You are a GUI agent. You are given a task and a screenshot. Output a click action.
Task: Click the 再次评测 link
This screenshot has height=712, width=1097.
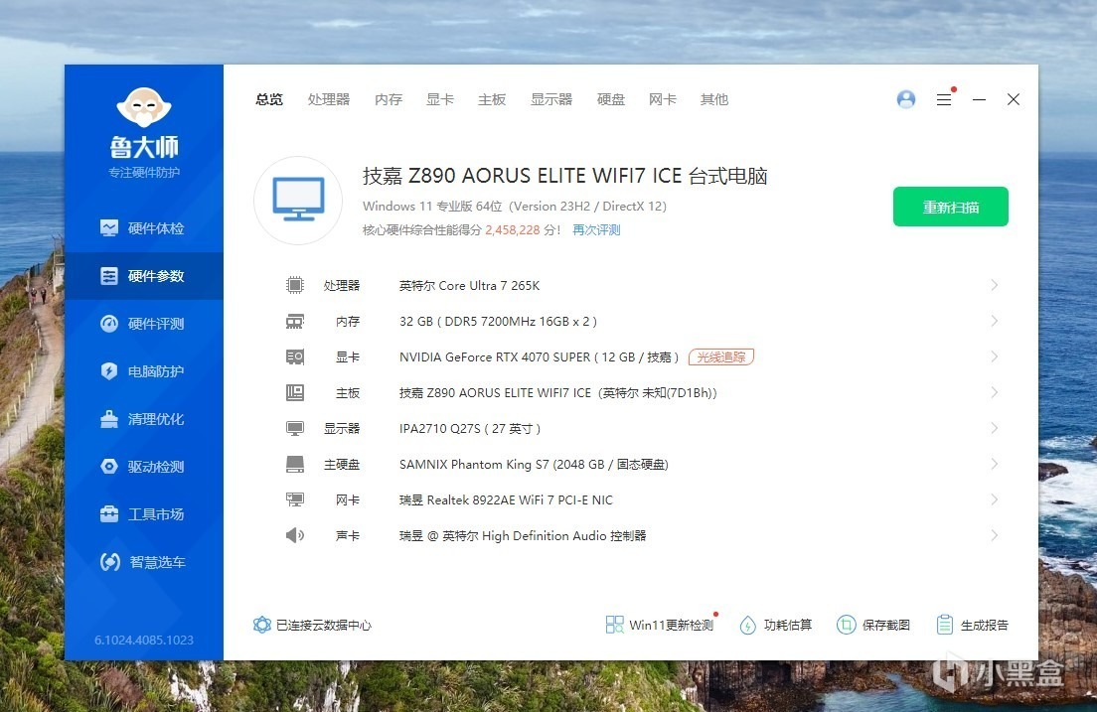pyautogui.click(x=597, y=230)
